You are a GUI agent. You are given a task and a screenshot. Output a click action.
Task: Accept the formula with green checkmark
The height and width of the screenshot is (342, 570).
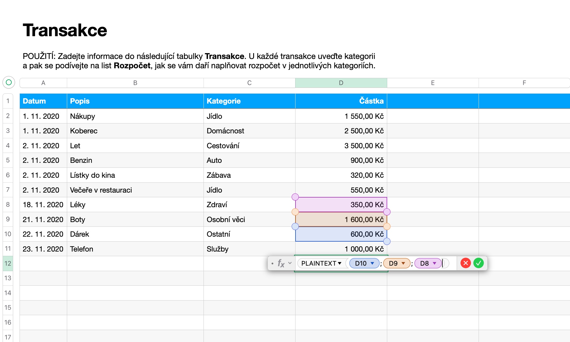[478, 263]
